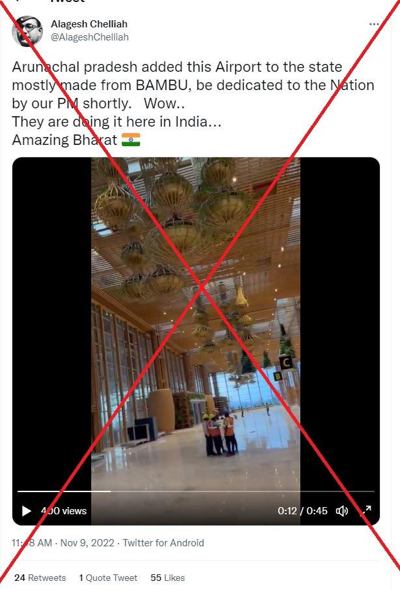Screen dimensions: 400x590
Task: Seek on the video progress bar
Action: [195, 491]
